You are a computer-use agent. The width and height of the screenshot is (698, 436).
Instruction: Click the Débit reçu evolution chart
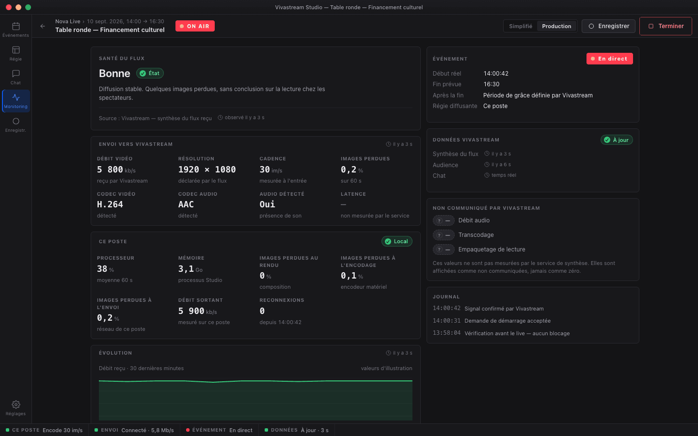point(255,400)
